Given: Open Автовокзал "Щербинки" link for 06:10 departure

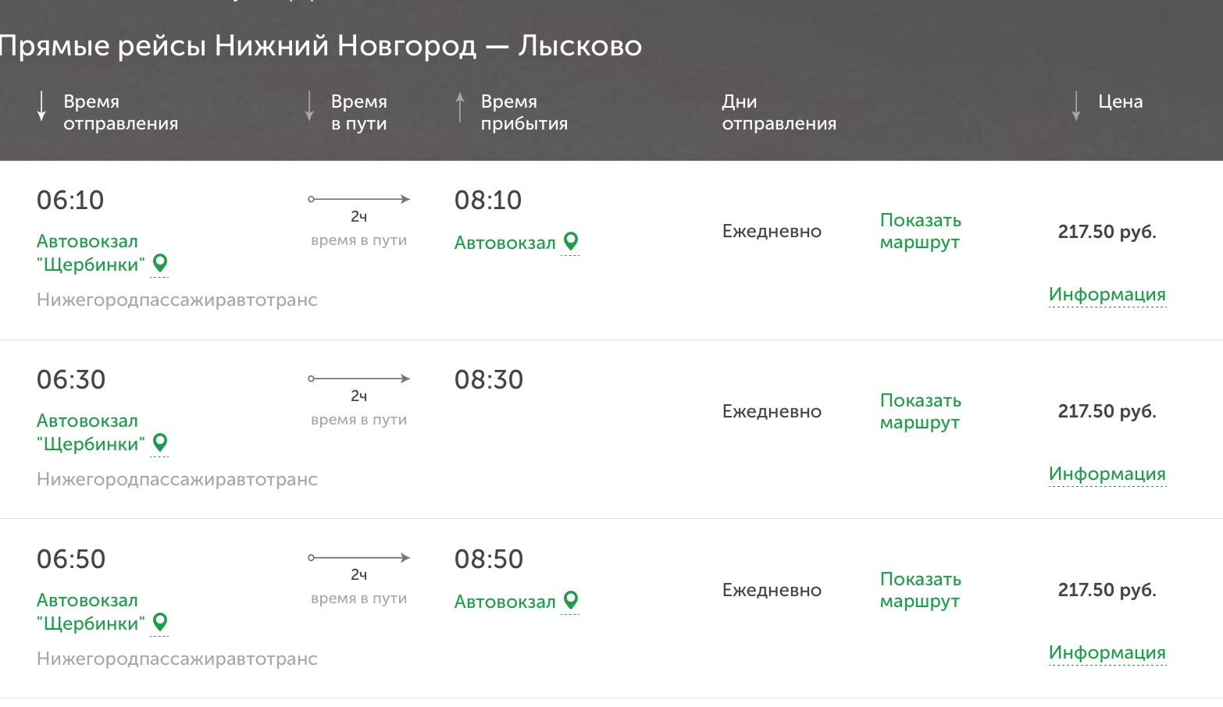Looking at the screenshot, I should coord(90,253).
